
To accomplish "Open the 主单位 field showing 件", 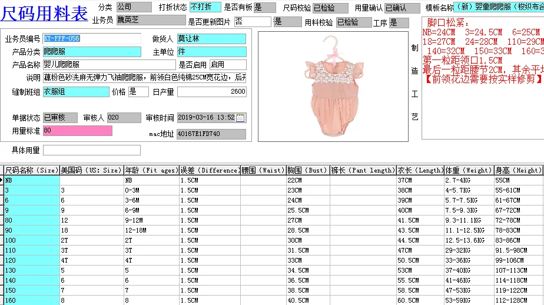I will click(211, 52).
